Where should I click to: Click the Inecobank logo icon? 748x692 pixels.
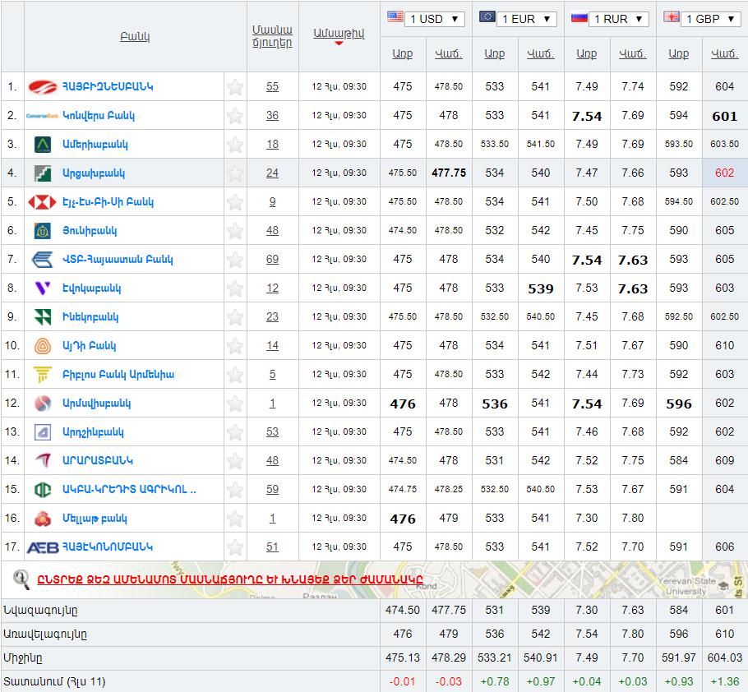pos(43,317)
